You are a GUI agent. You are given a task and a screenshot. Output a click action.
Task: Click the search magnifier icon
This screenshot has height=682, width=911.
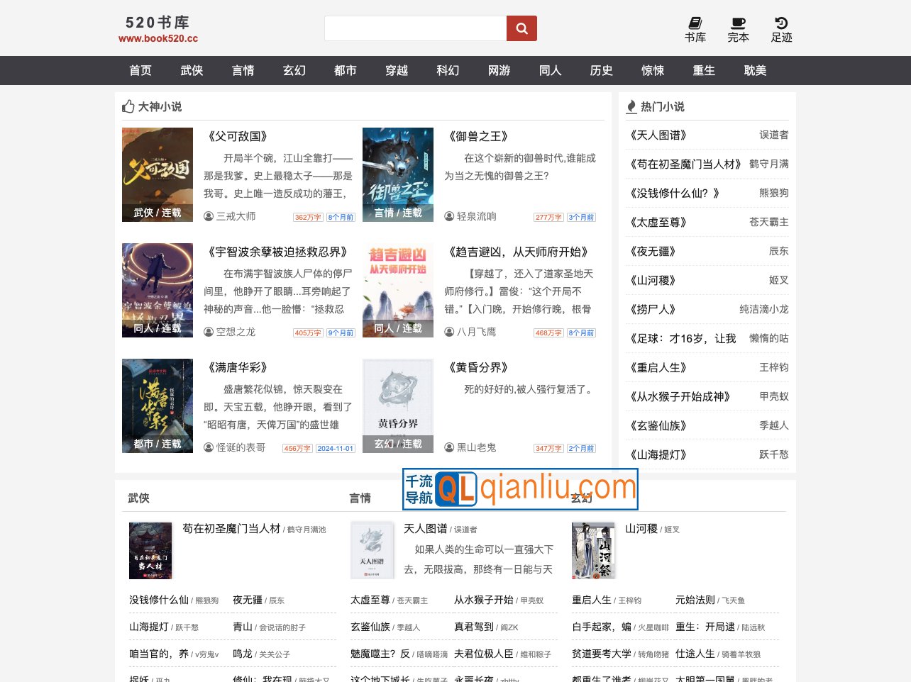pos(521,28)
